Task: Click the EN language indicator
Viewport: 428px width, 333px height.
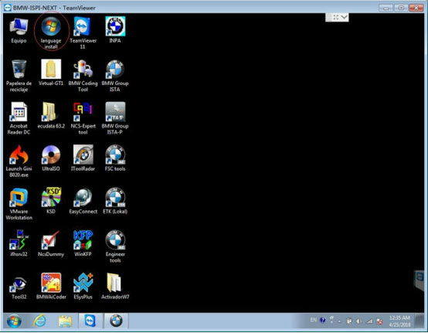Action: (314, 320)
